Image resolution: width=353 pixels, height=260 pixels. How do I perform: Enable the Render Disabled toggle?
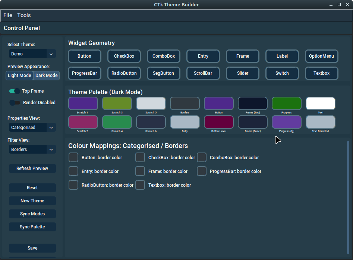[x=14, y=103]
